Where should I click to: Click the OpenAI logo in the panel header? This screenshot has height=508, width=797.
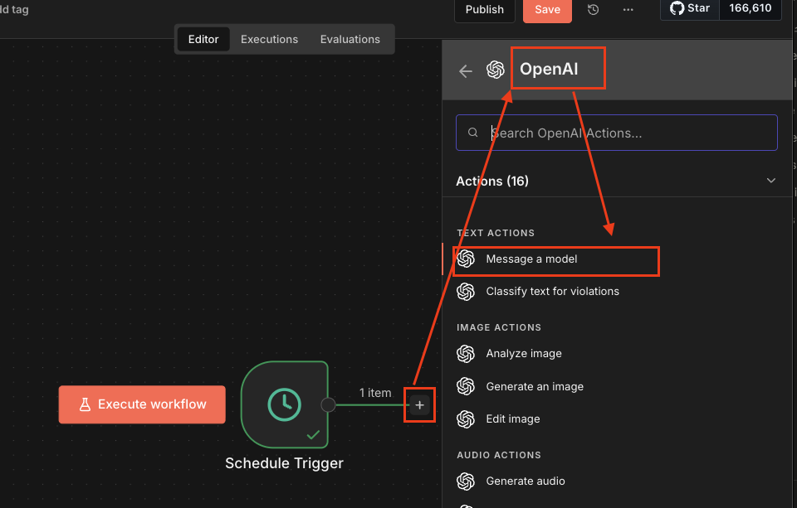tap(496, 70)
